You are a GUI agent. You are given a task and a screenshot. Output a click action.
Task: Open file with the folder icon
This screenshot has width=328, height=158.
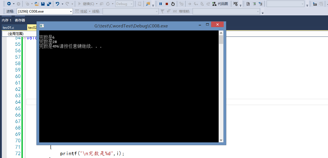click(37, 4)
